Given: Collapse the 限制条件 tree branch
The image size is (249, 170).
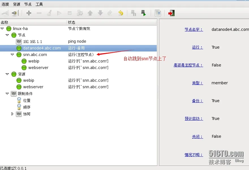Looking at the screenshot, I should [7, 94].
